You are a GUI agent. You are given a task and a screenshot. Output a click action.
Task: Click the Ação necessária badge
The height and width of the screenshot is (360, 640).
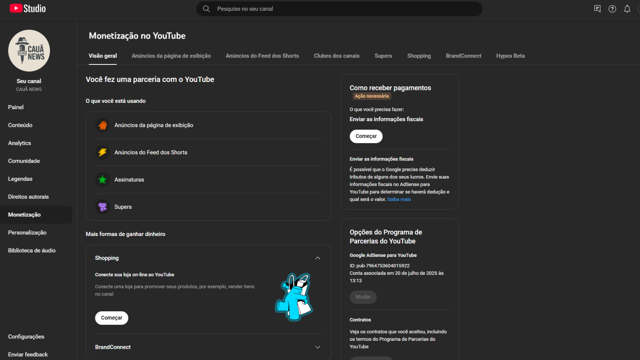point(372,96)
